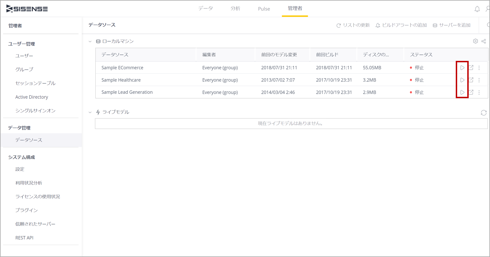This screenshot has width=490, height=257.
Task: Sort by 前回のモデル変更 column header
Action: (279, 55)
